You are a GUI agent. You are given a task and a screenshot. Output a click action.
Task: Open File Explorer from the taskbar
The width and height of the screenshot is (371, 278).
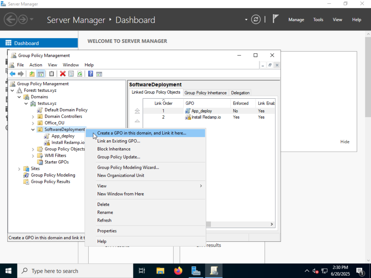point(160,271)
